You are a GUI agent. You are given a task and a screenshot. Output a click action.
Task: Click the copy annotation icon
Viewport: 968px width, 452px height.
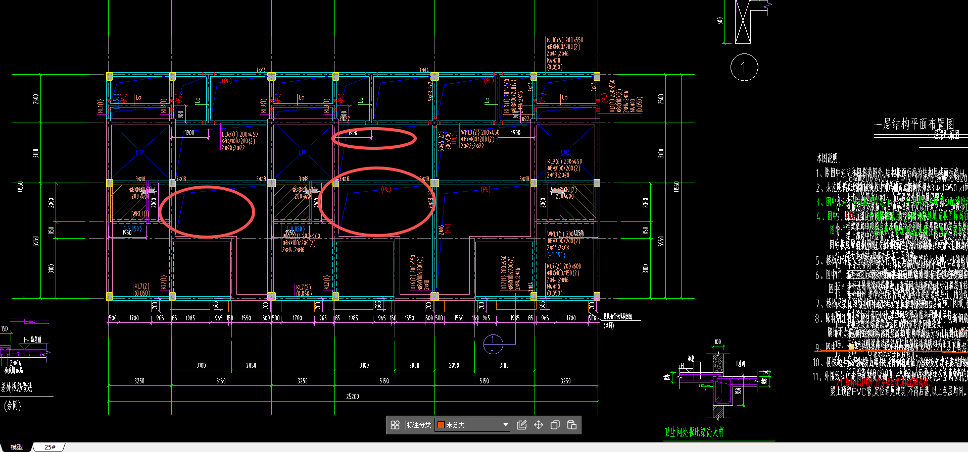pos(555,425)
